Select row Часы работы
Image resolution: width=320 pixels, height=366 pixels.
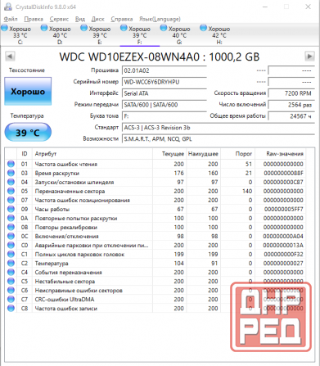(x=155, y=209)
